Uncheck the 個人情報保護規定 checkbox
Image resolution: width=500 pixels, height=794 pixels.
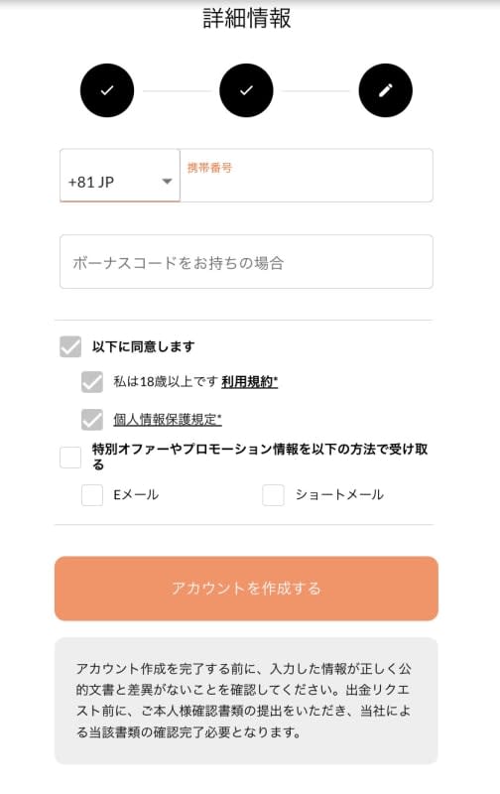click(92, 420)
